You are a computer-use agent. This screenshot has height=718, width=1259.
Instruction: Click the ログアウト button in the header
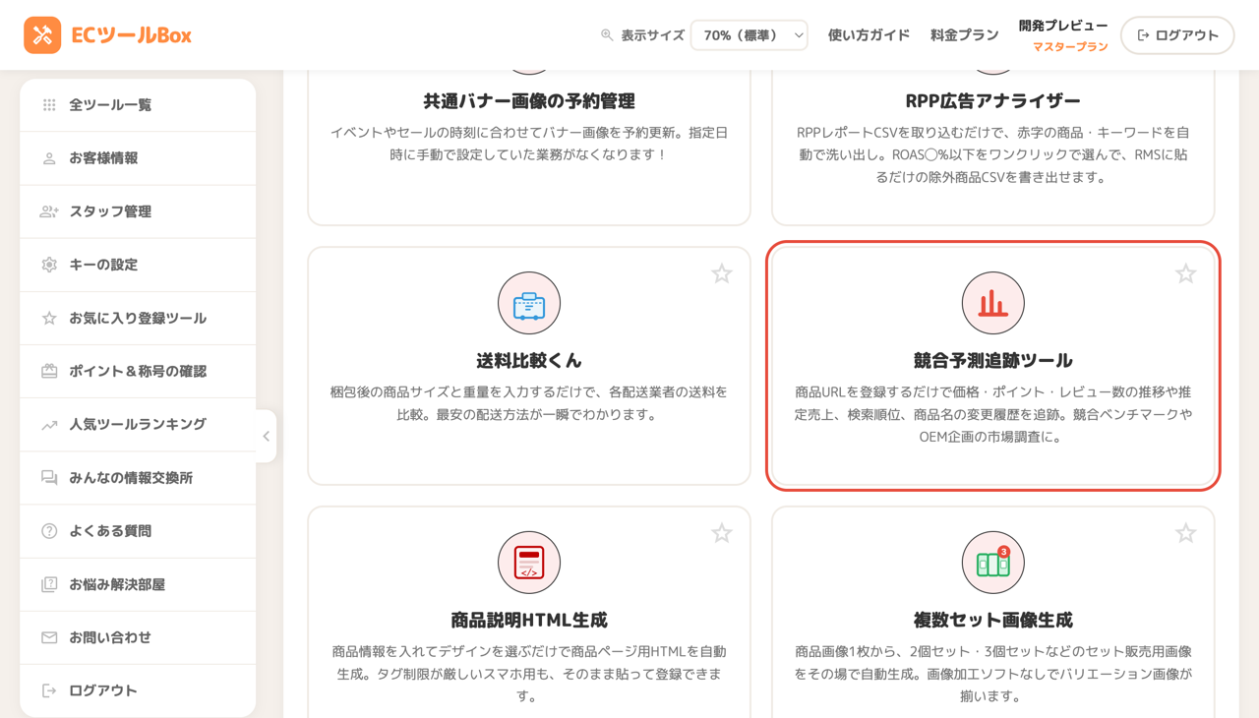(x=1177, y=35)
